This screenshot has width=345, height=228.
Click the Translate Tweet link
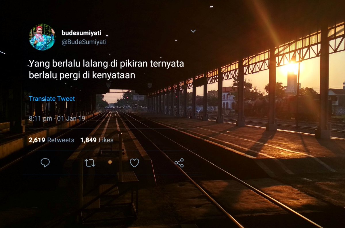[52, 99]
